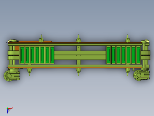This screenshot has width=154, height=116.
Task: Pick the top left mounting bracket
Action: pos(41,38)
